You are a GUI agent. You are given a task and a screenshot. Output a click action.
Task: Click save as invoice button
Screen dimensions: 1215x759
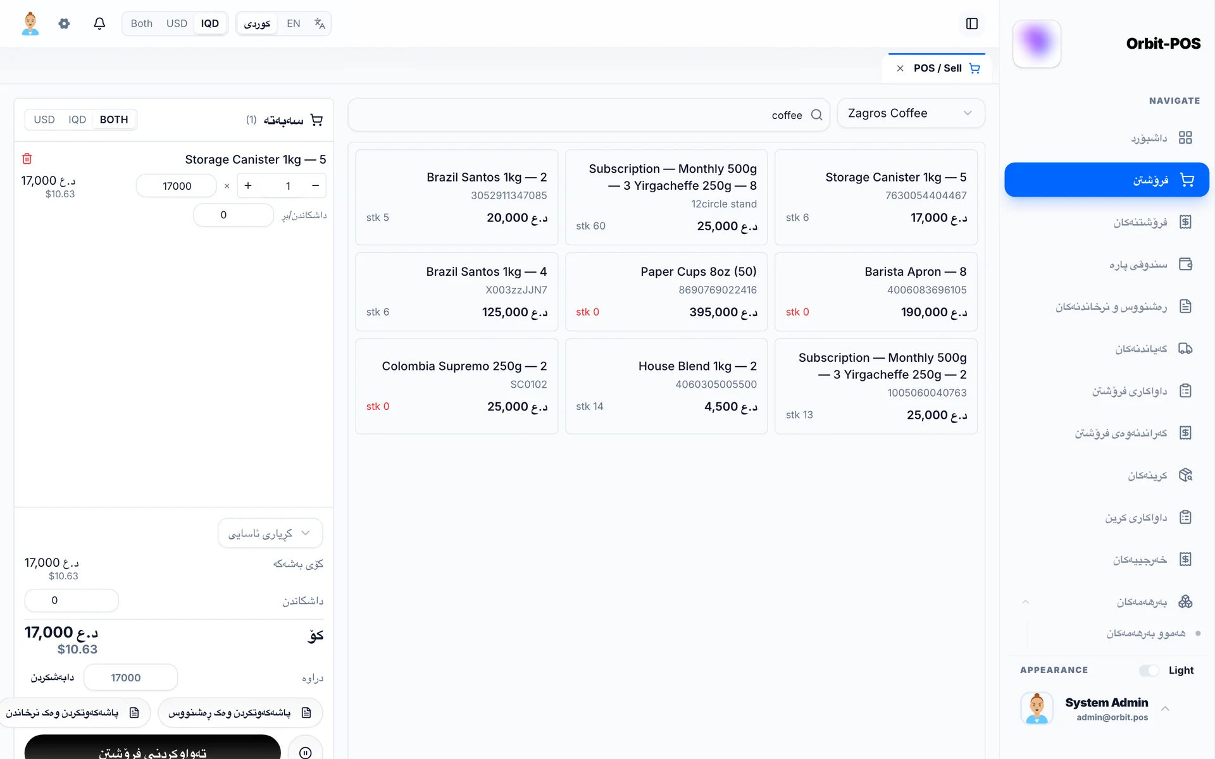(x=240, y=713)
